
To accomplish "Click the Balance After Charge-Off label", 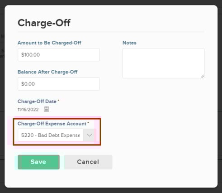I will coord(47,72).
